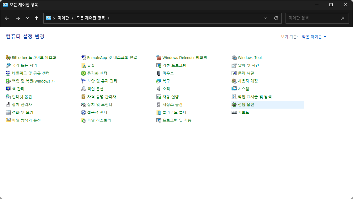The image size is (353, 199).
Task: Open the 사용자 계정 people icon
Action: point(234,81)
